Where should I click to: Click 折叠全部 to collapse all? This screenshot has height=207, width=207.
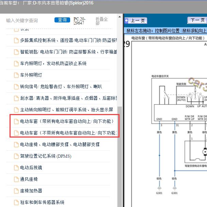101,21
